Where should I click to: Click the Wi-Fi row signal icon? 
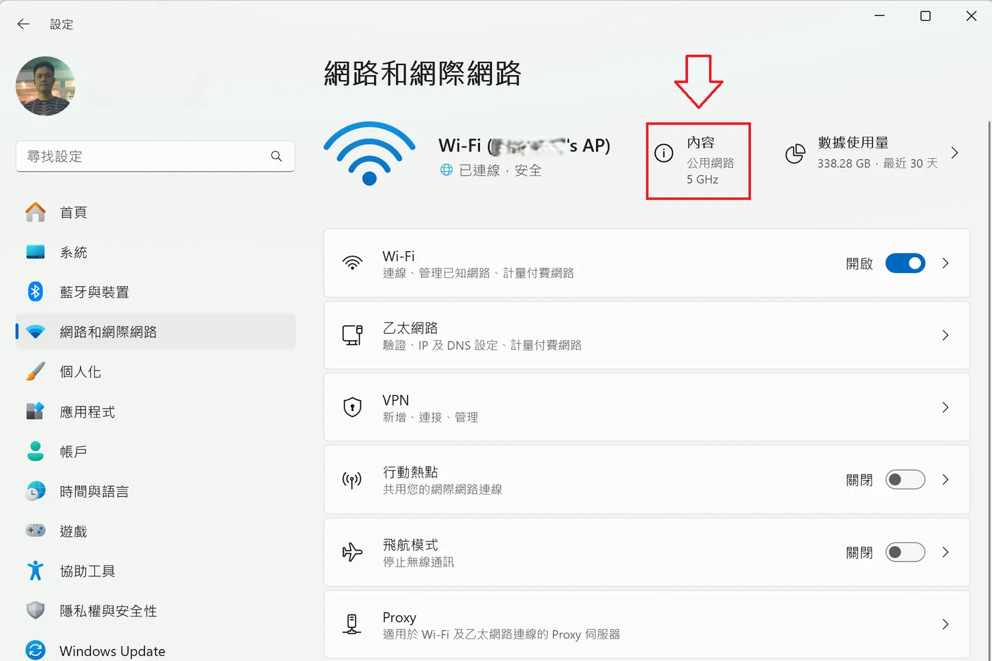coord(353,263)
